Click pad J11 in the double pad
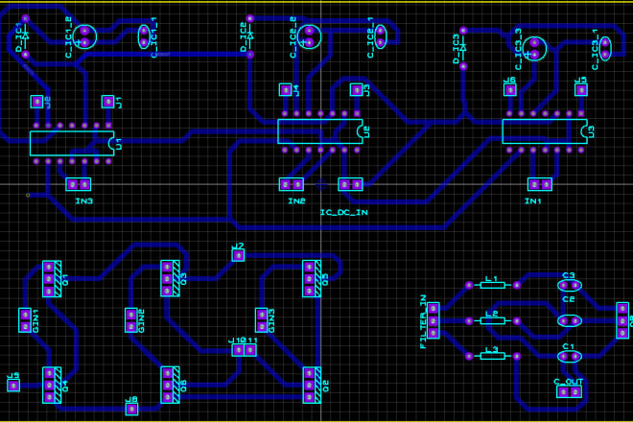 pyautogui.click(x=250, y=350)
